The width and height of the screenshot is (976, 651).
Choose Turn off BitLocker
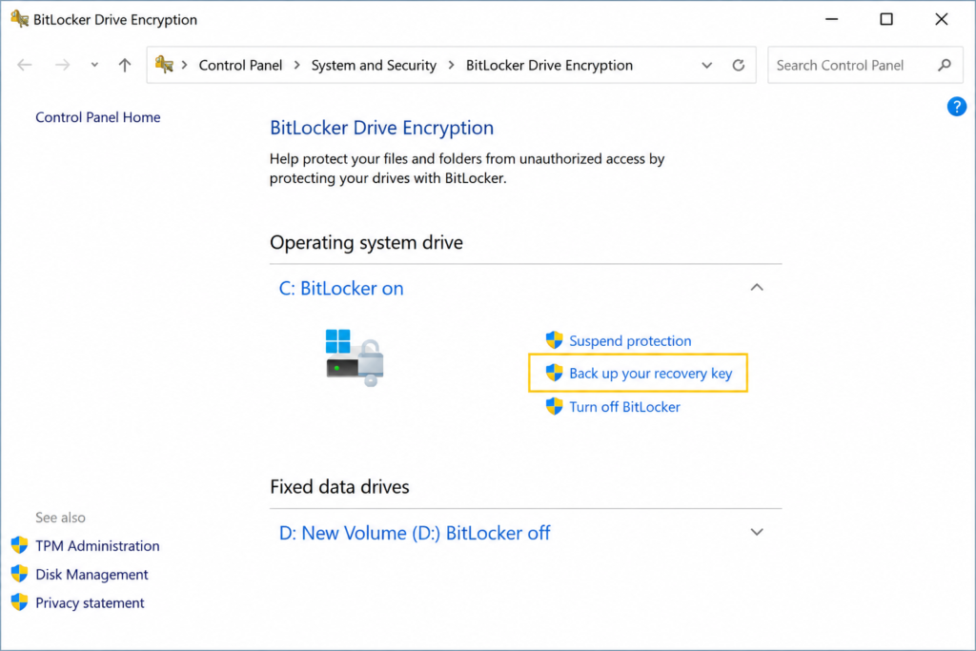point(624,407)
